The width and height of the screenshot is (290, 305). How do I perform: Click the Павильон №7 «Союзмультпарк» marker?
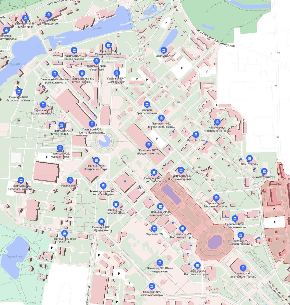pyautogui.click(x=152, y=286)
